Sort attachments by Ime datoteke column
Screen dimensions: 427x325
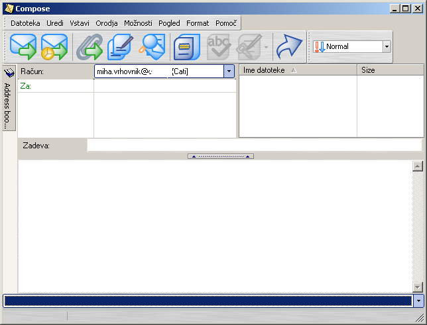point(297,70)
